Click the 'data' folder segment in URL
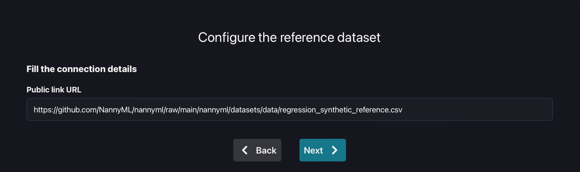580x172 pixels. [270, 110]
